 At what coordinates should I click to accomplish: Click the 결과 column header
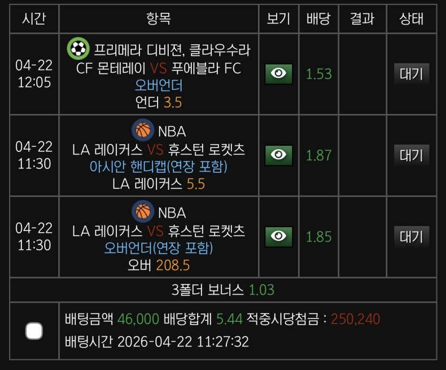(362, 19)
